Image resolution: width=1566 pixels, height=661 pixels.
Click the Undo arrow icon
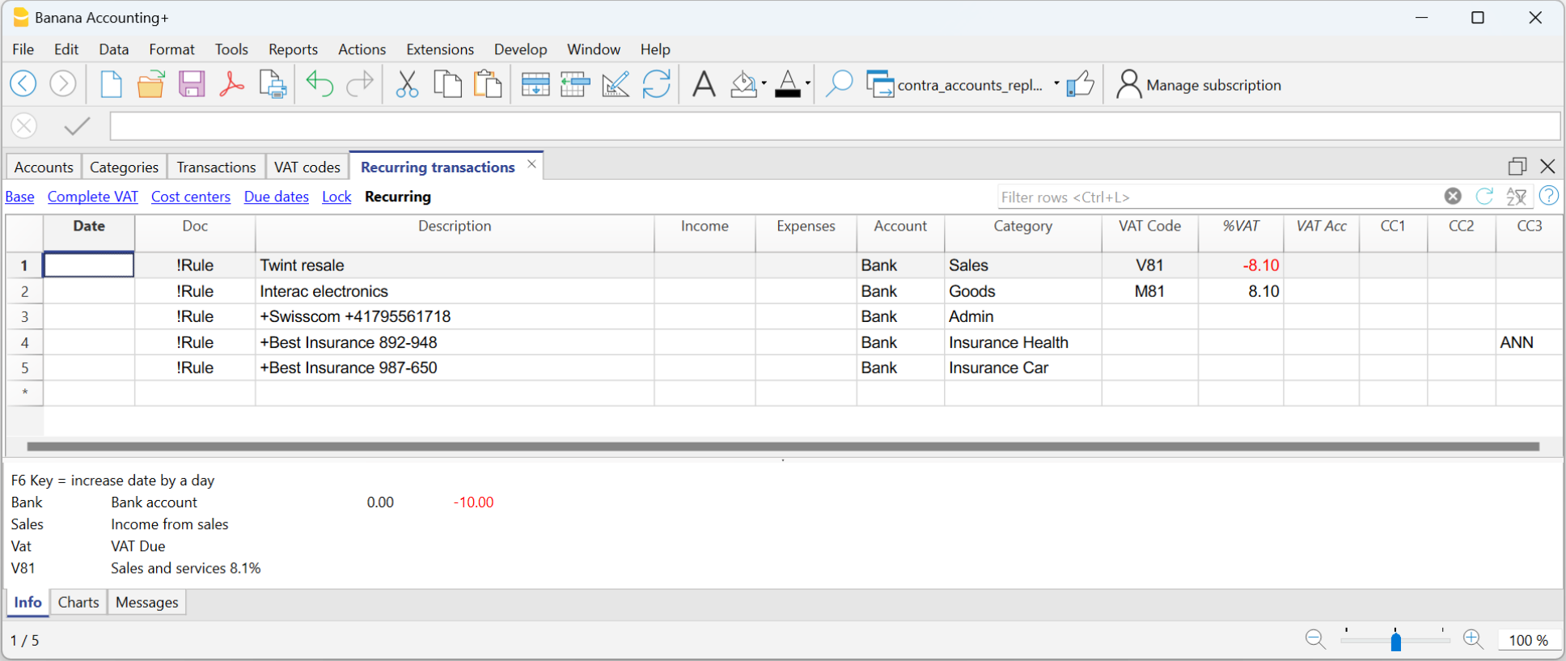pos(320,84)
